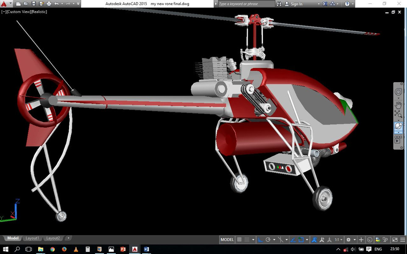Save the drawing with the Save icon
The height and width of the screenshot is (254, 407).
pyautogui.click(x=34, y=4)
